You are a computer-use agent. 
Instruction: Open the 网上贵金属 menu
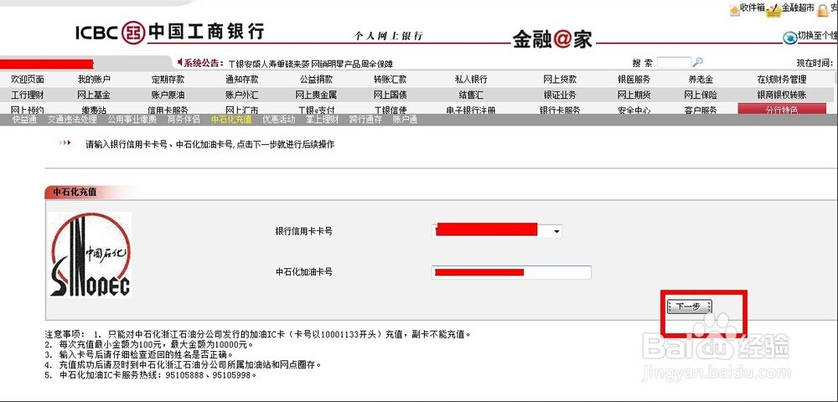[x=316, y=95]
